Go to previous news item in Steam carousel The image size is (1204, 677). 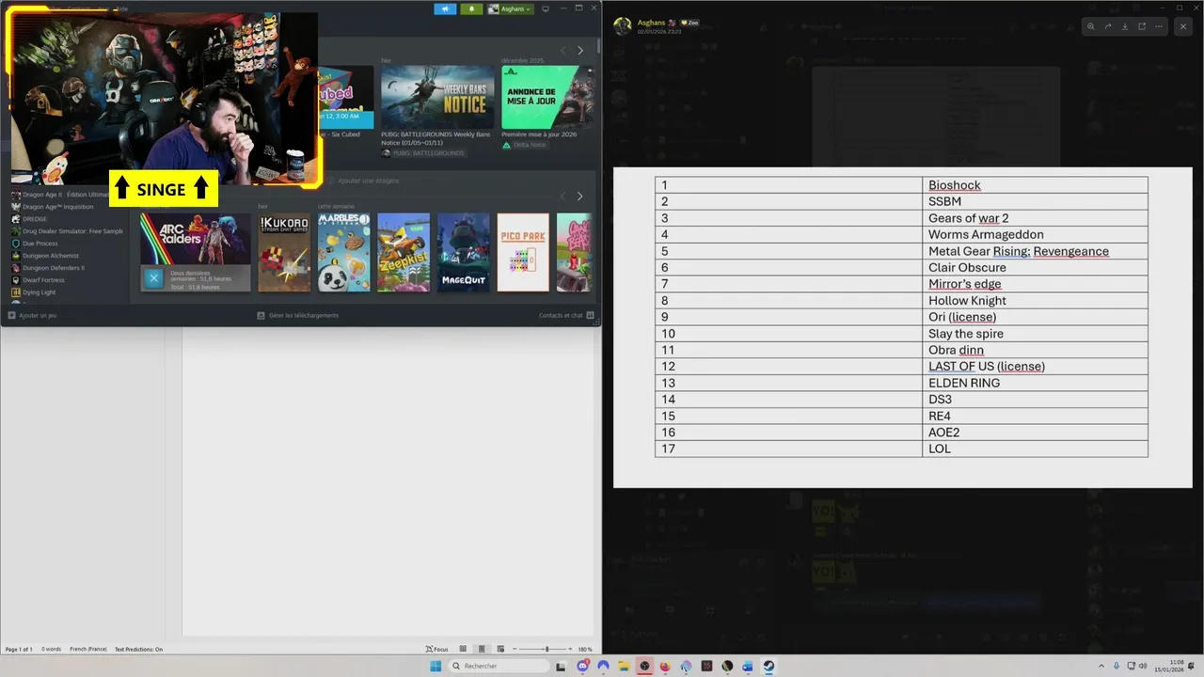click(x=563, y=50)
